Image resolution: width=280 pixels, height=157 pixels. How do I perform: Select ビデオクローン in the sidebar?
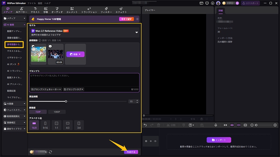point(14,58)
